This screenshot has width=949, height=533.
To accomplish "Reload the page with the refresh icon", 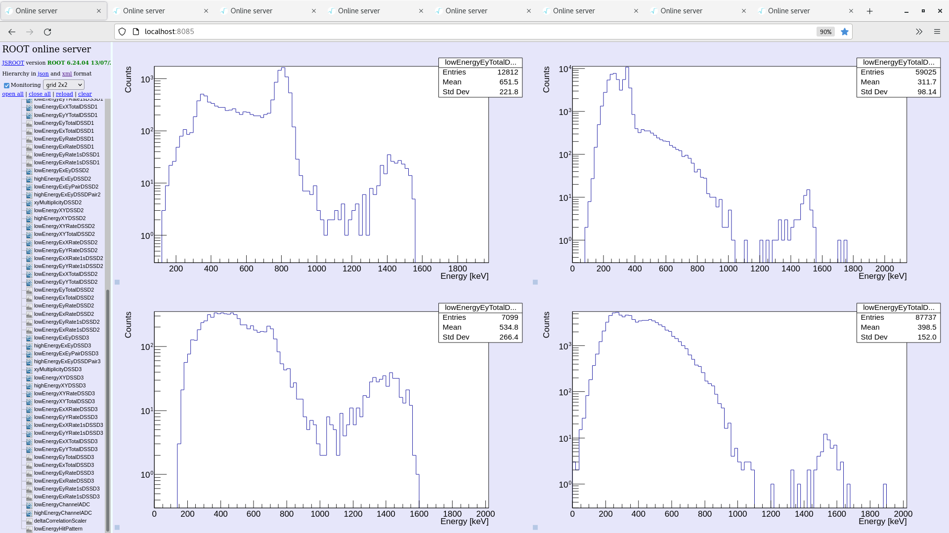I will point(48,31).
